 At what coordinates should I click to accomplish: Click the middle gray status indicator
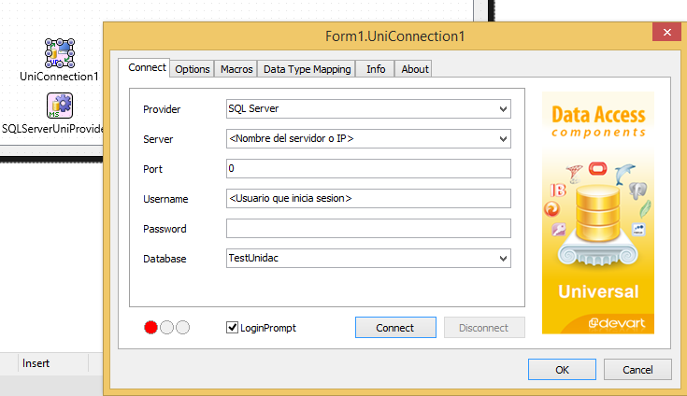[166, 328]
